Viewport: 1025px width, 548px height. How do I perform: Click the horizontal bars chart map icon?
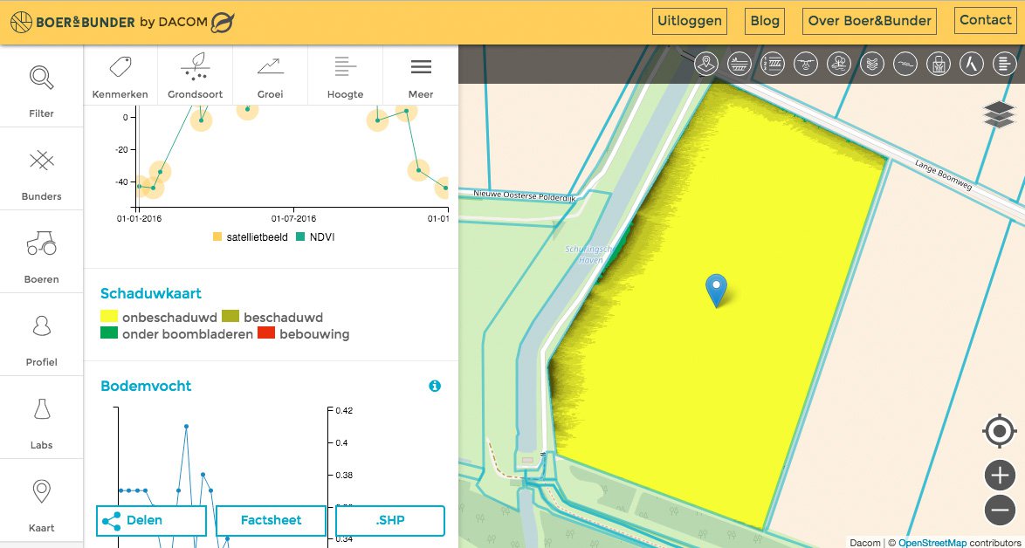(1005, 64)
